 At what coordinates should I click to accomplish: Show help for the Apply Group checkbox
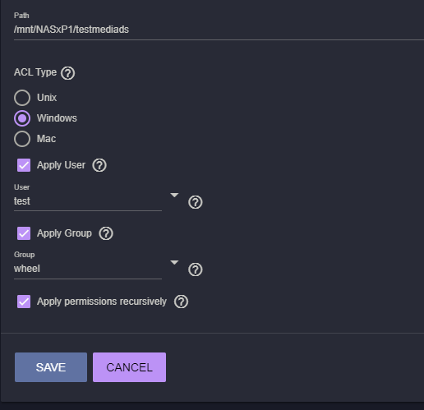click(106, 233)
